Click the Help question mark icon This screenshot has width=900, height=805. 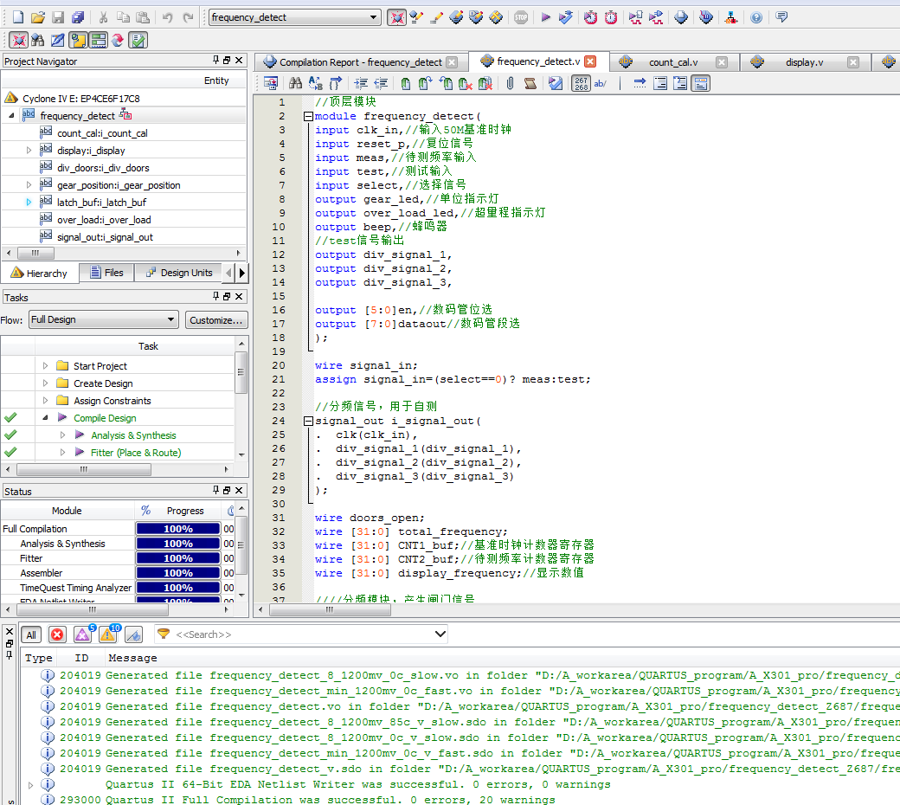click(x=756, y=17)
